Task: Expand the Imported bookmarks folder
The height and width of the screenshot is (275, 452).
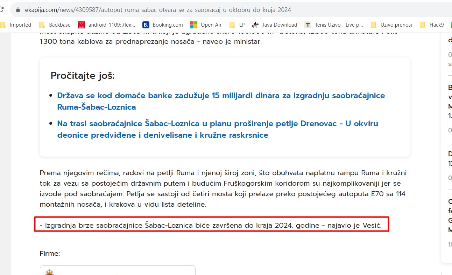Action: (x=16, y=25)
